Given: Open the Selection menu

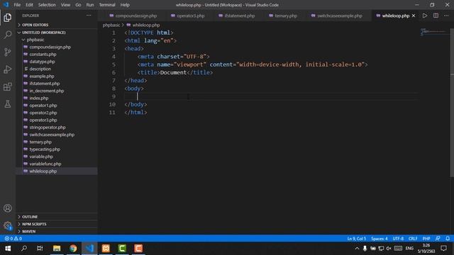Looking at the screenshot, I should [x=47, y=5].
